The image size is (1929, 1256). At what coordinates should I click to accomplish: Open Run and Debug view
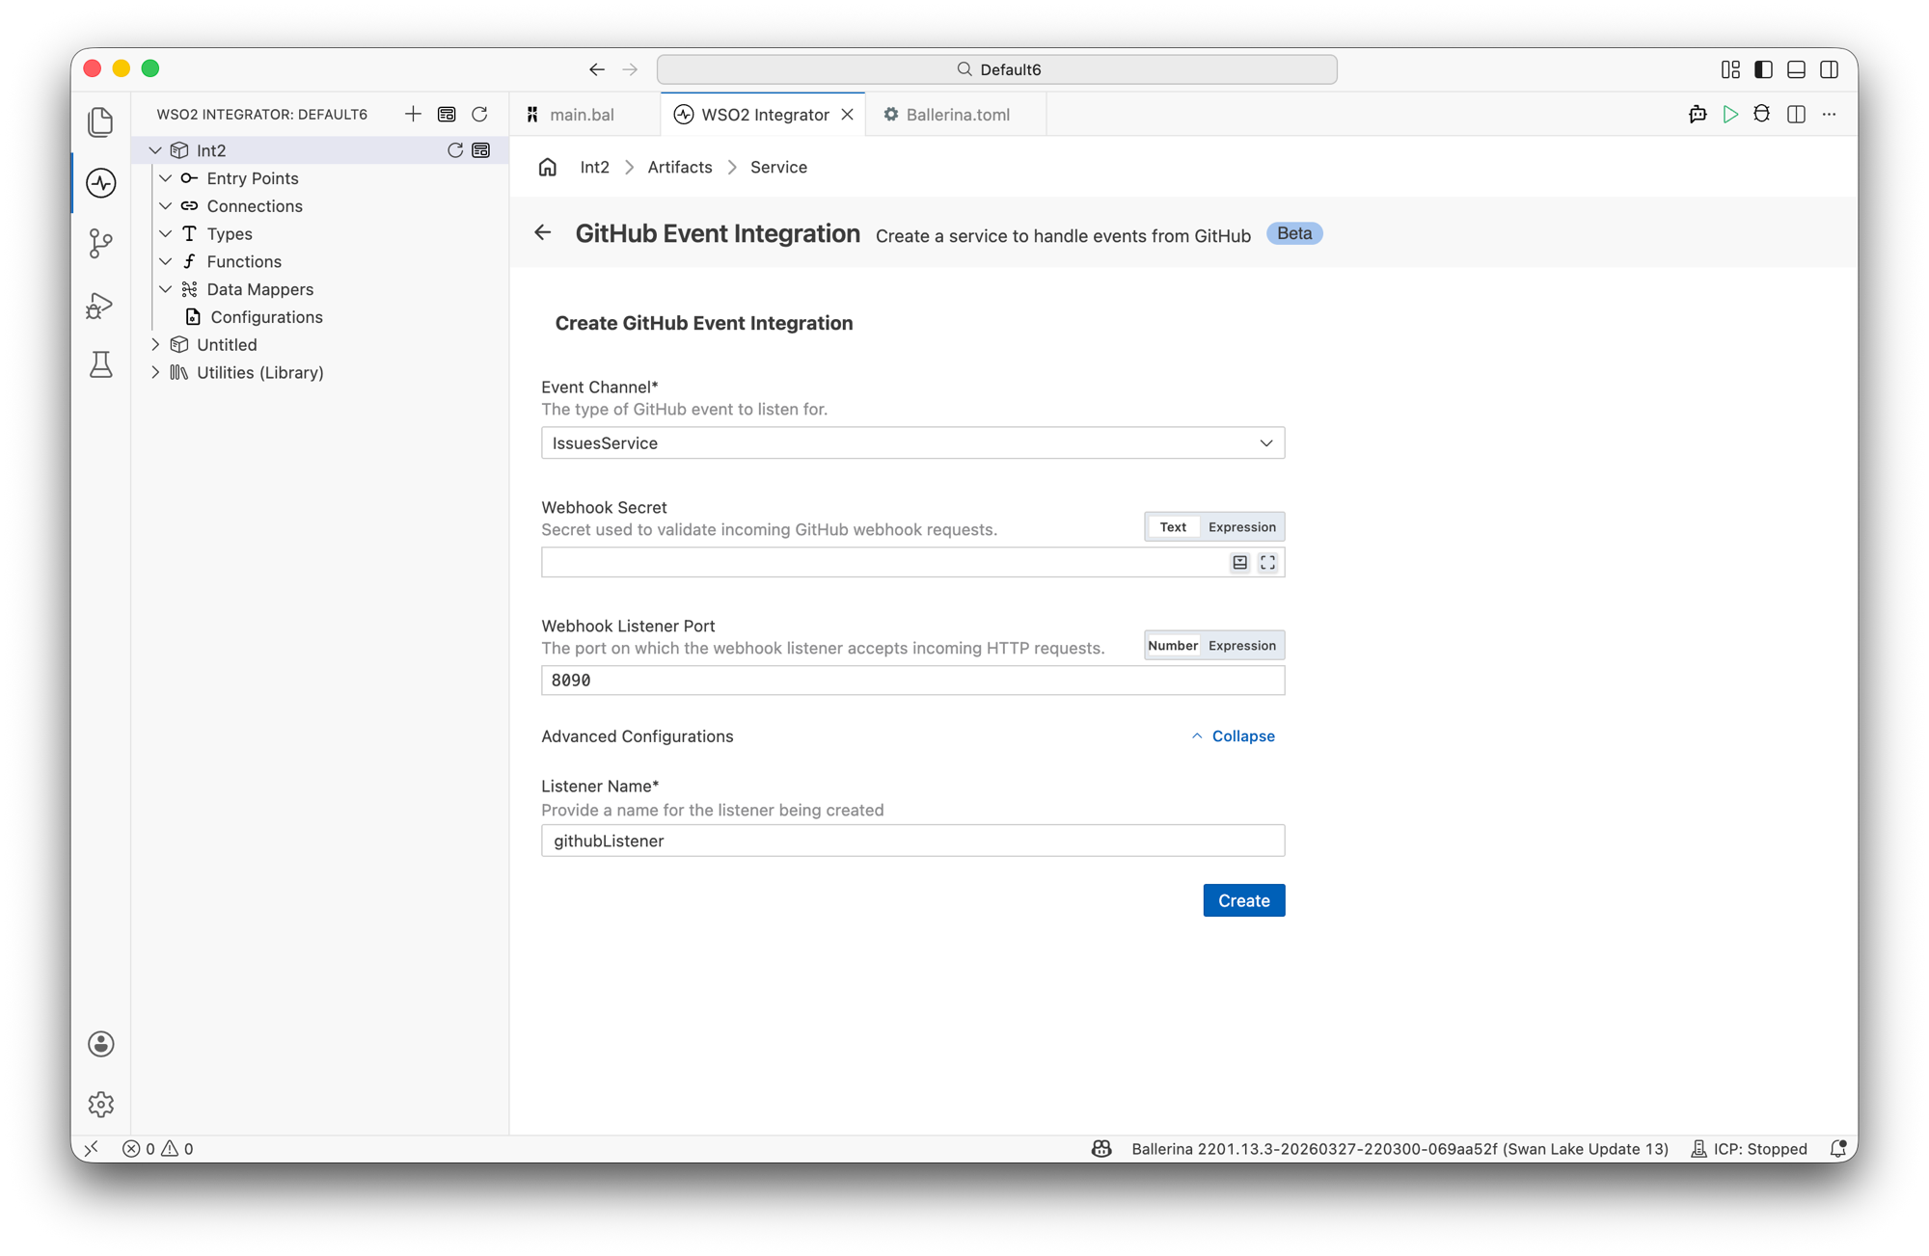pos(101,306)
